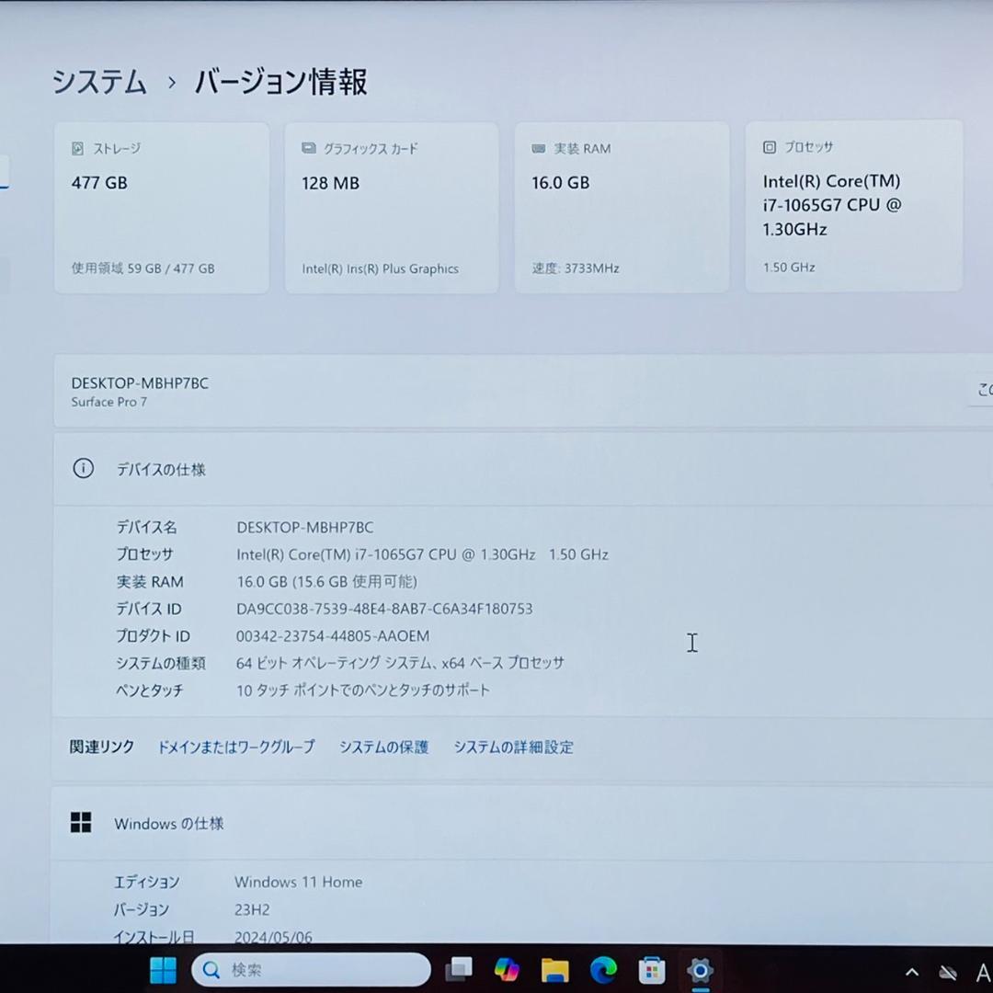Expand hidden icons with the tray chevron
This screenshot has height=993, width=993.
click(911, 970)
